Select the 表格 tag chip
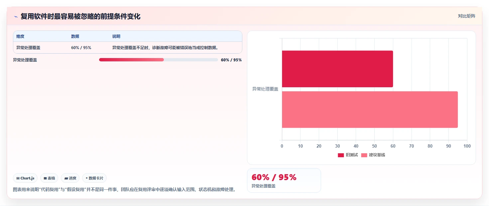The height and width of the screenshot is (206, 489). click(x=49, y=178)
